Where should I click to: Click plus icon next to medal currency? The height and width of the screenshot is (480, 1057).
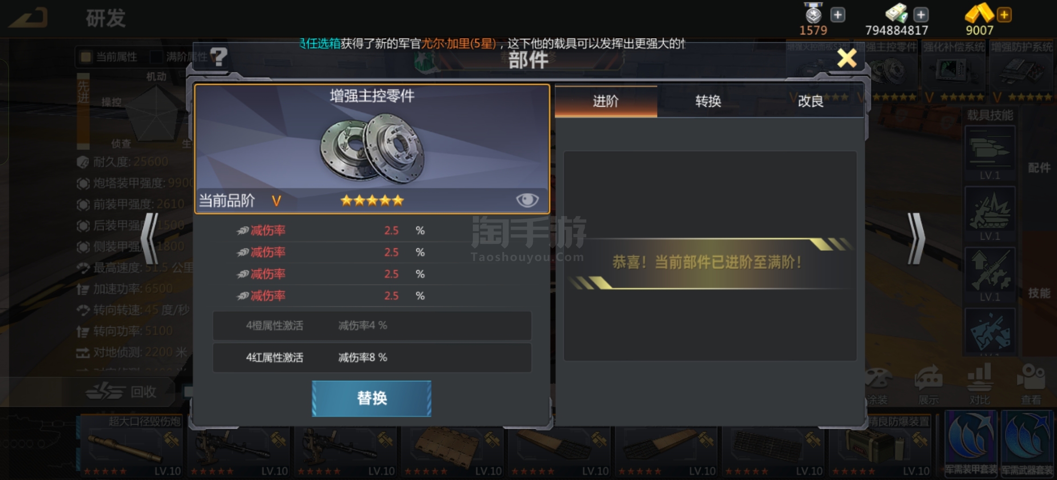point(838,15)
